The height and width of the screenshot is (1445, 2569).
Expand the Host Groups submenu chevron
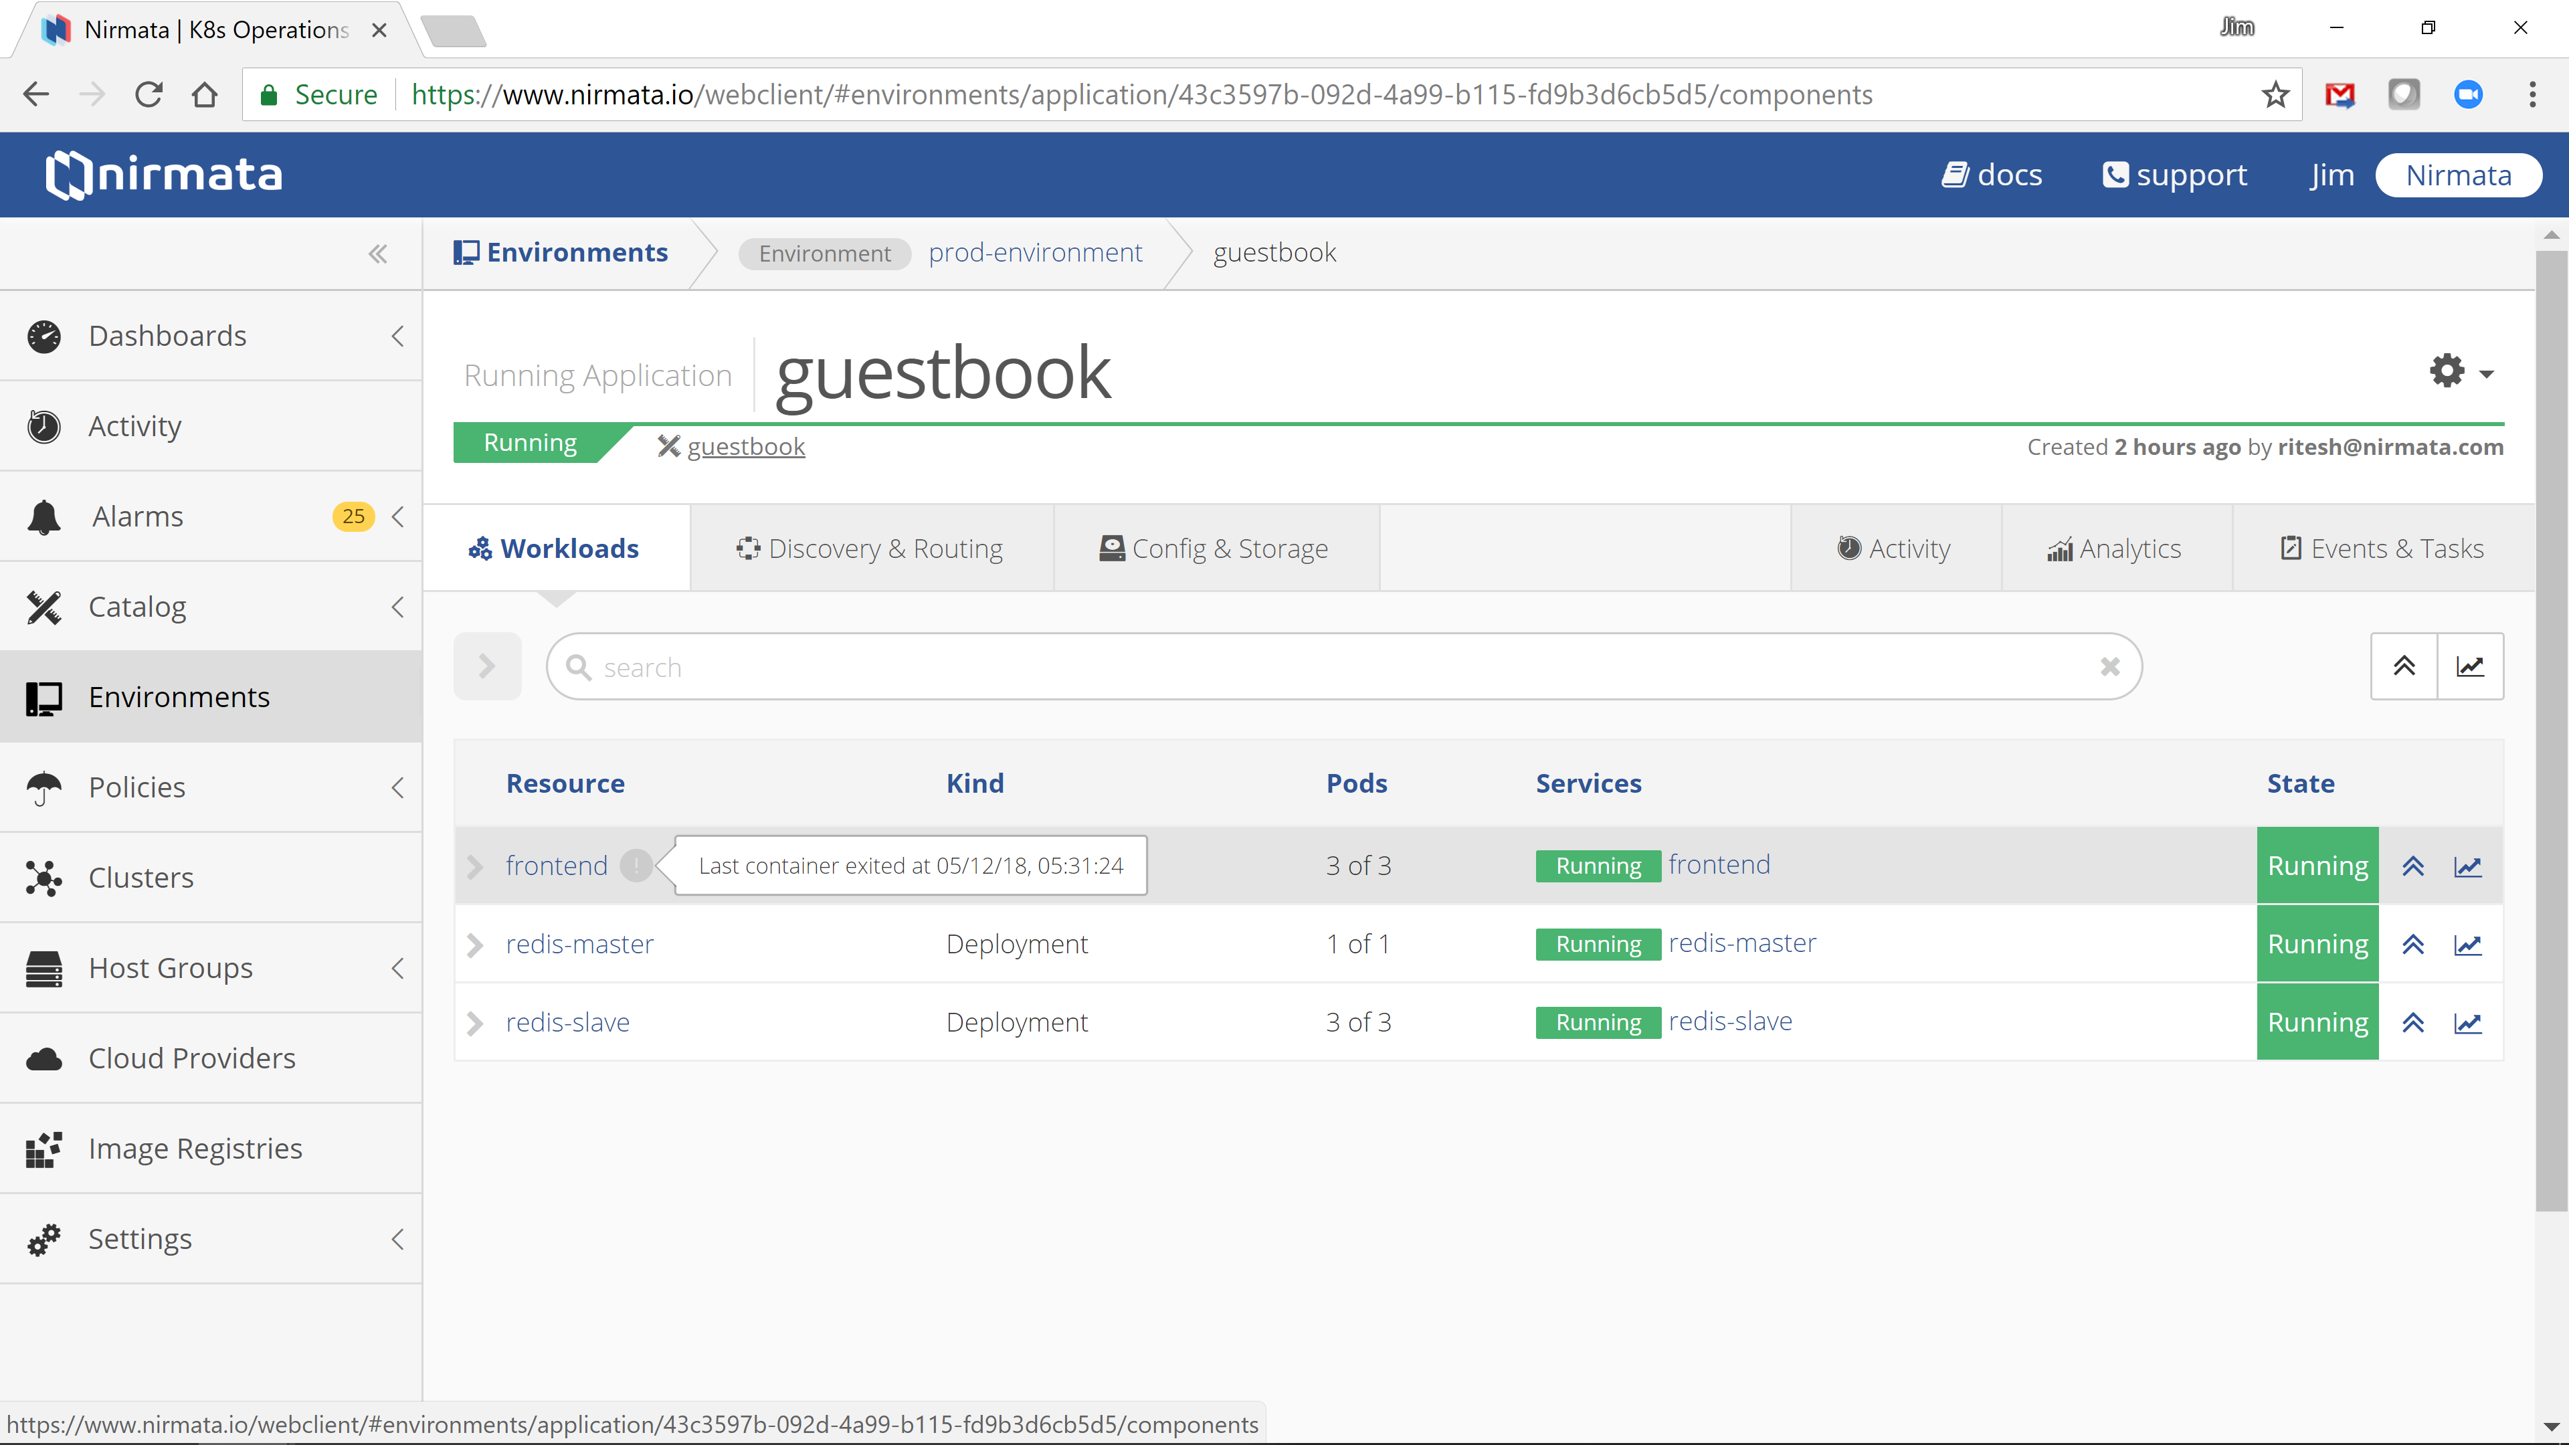tap(397, 968)
